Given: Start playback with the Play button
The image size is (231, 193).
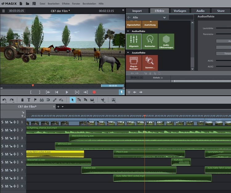Looking at the screenshot, I should [67, 92].
